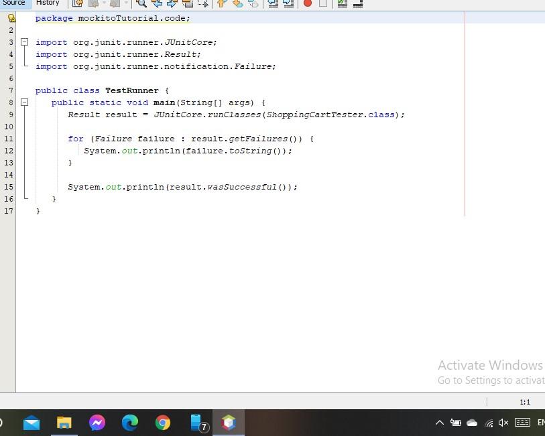This screenshot has height=436, width=545.
Task: Open Find Selection with the magnifier icon
Action: tap(142, 4)
